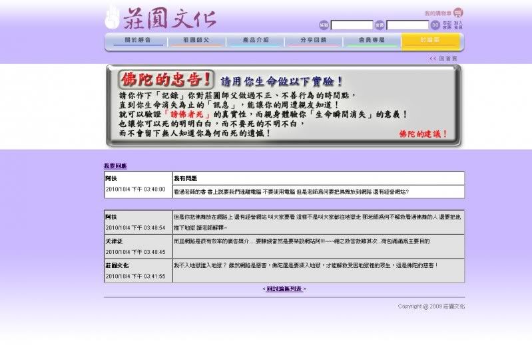The height and width of the screenshot is (345, 532).
Task: Click the shopping cart icon
Action: tap(458, 13)
